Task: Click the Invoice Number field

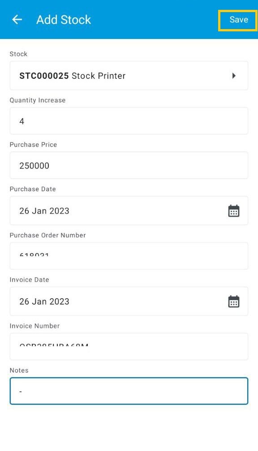Action: tap(129, 346)
